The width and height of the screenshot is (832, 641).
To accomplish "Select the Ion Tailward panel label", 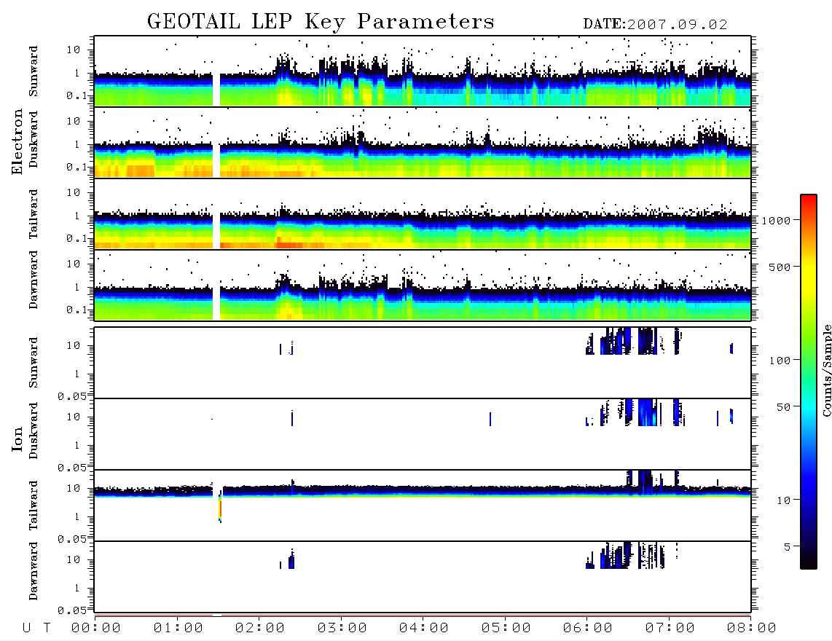I will [34, 506].
